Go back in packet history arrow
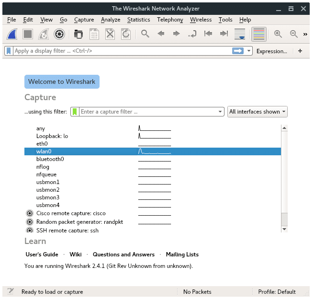The height and width of the screenshot is (301, 314). click(161, 34)
